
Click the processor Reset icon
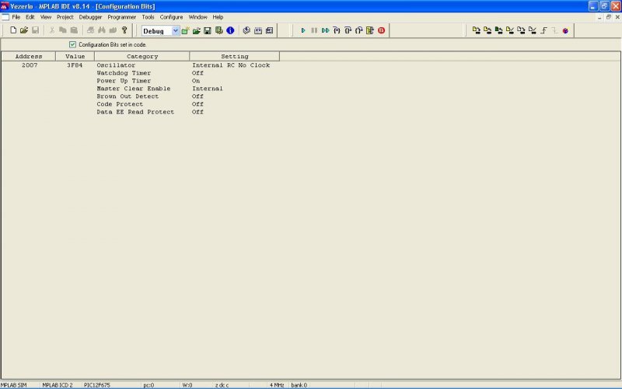click(x=370, y=30)
